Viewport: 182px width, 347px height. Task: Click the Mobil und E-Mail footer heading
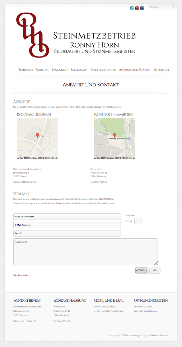pyautogui.click(x=109, y=301)
